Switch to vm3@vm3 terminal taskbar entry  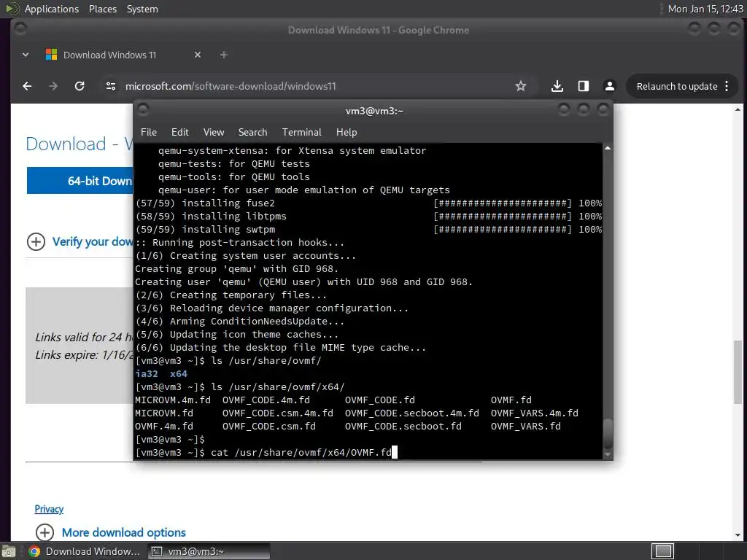click(x=208, y=551)
